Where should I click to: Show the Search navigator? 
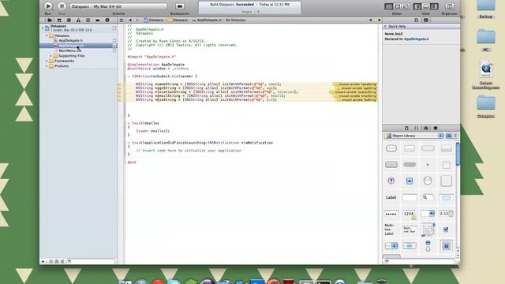click(69, 21)
